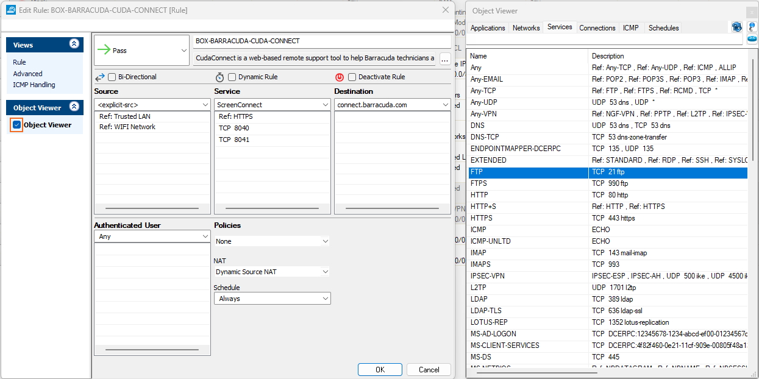Open the ICMP Handling view
The image size is (759, 379).
pos(34,85)
